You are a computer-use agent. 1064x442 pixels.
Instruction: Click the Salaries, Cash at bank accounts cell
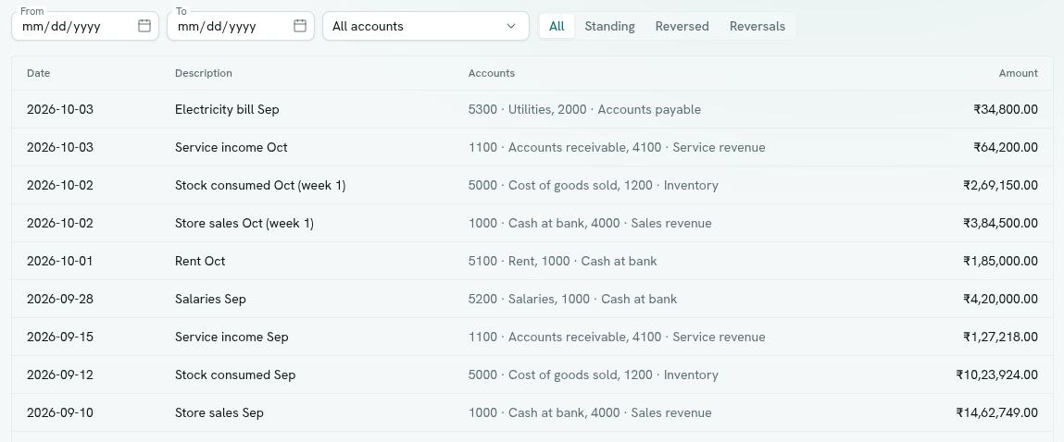(x=572, y=299)
